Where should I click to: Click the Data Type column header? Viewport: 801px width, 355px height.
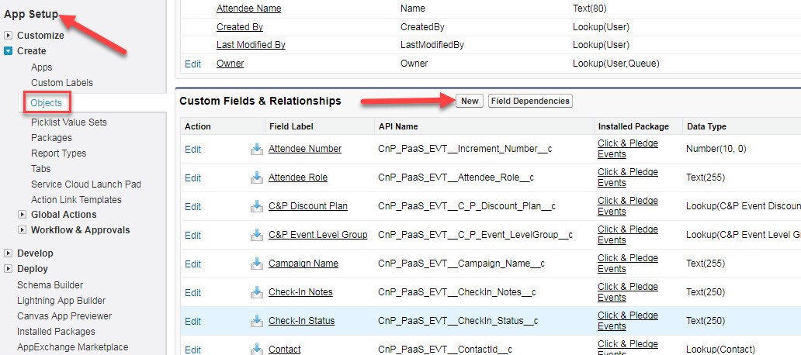click(706, 126)
